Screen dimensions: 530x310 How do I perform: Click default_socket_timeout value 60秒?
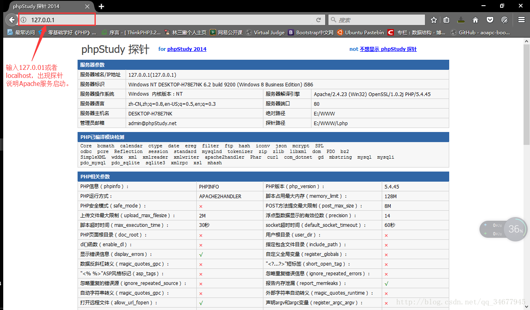(x=390, y=225)
